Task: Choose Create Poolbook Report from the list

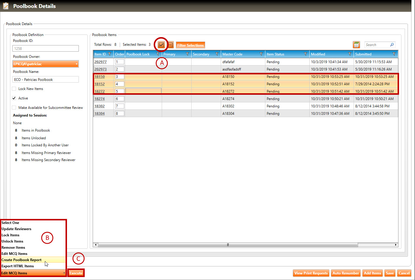Action: coord(22,260)
